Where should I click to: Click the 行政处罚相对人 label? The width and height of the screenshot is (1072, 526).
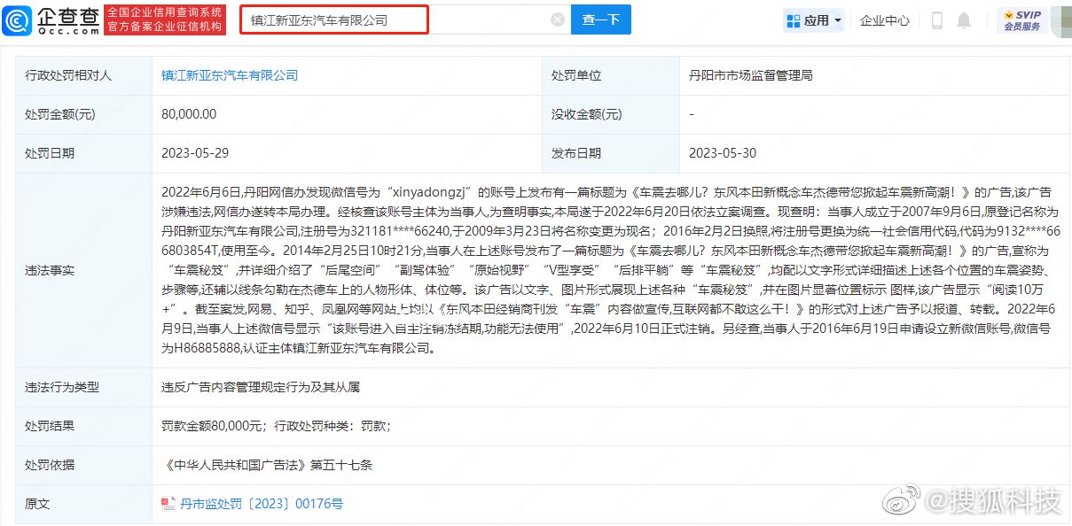[68, 76]
